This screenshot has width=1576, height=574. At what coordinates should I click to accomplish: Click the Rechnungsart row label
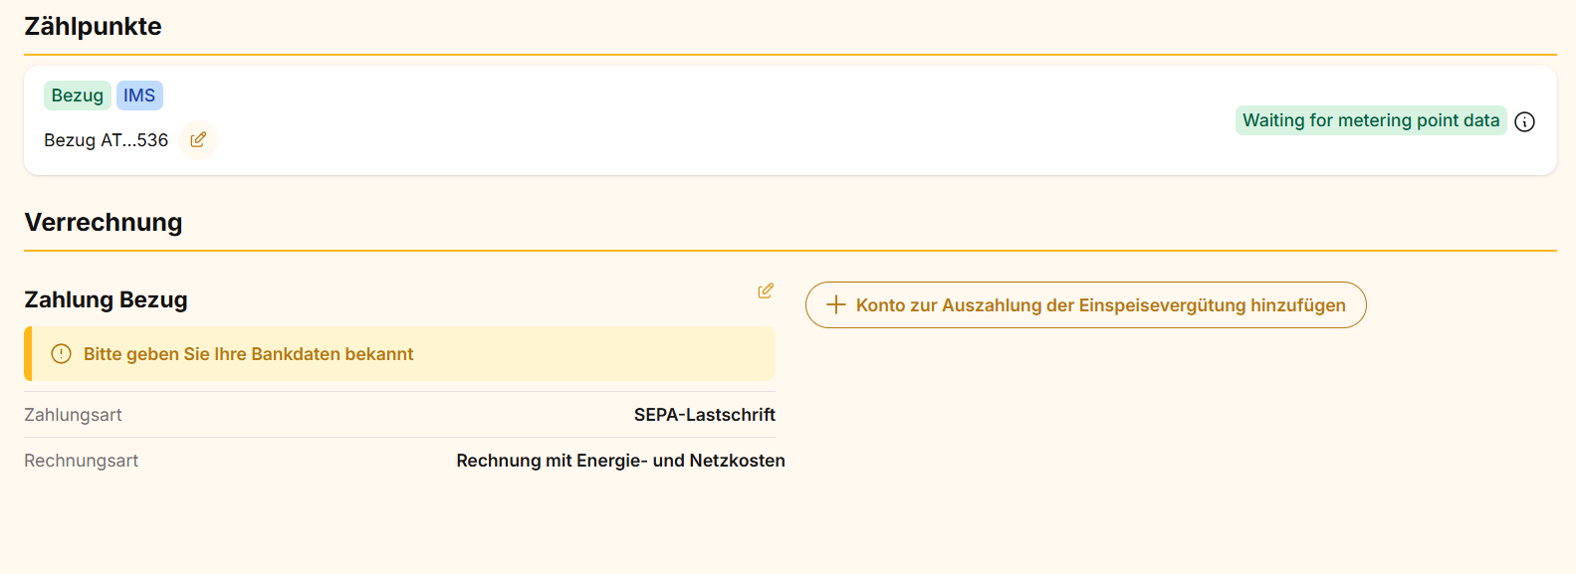[82, 461]
